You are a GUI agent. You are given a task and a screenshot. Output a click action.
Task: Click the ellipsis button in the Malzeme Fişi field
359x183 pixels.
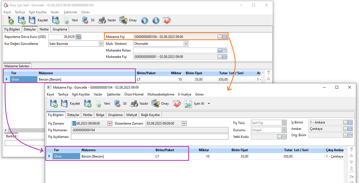click(220, 37)
